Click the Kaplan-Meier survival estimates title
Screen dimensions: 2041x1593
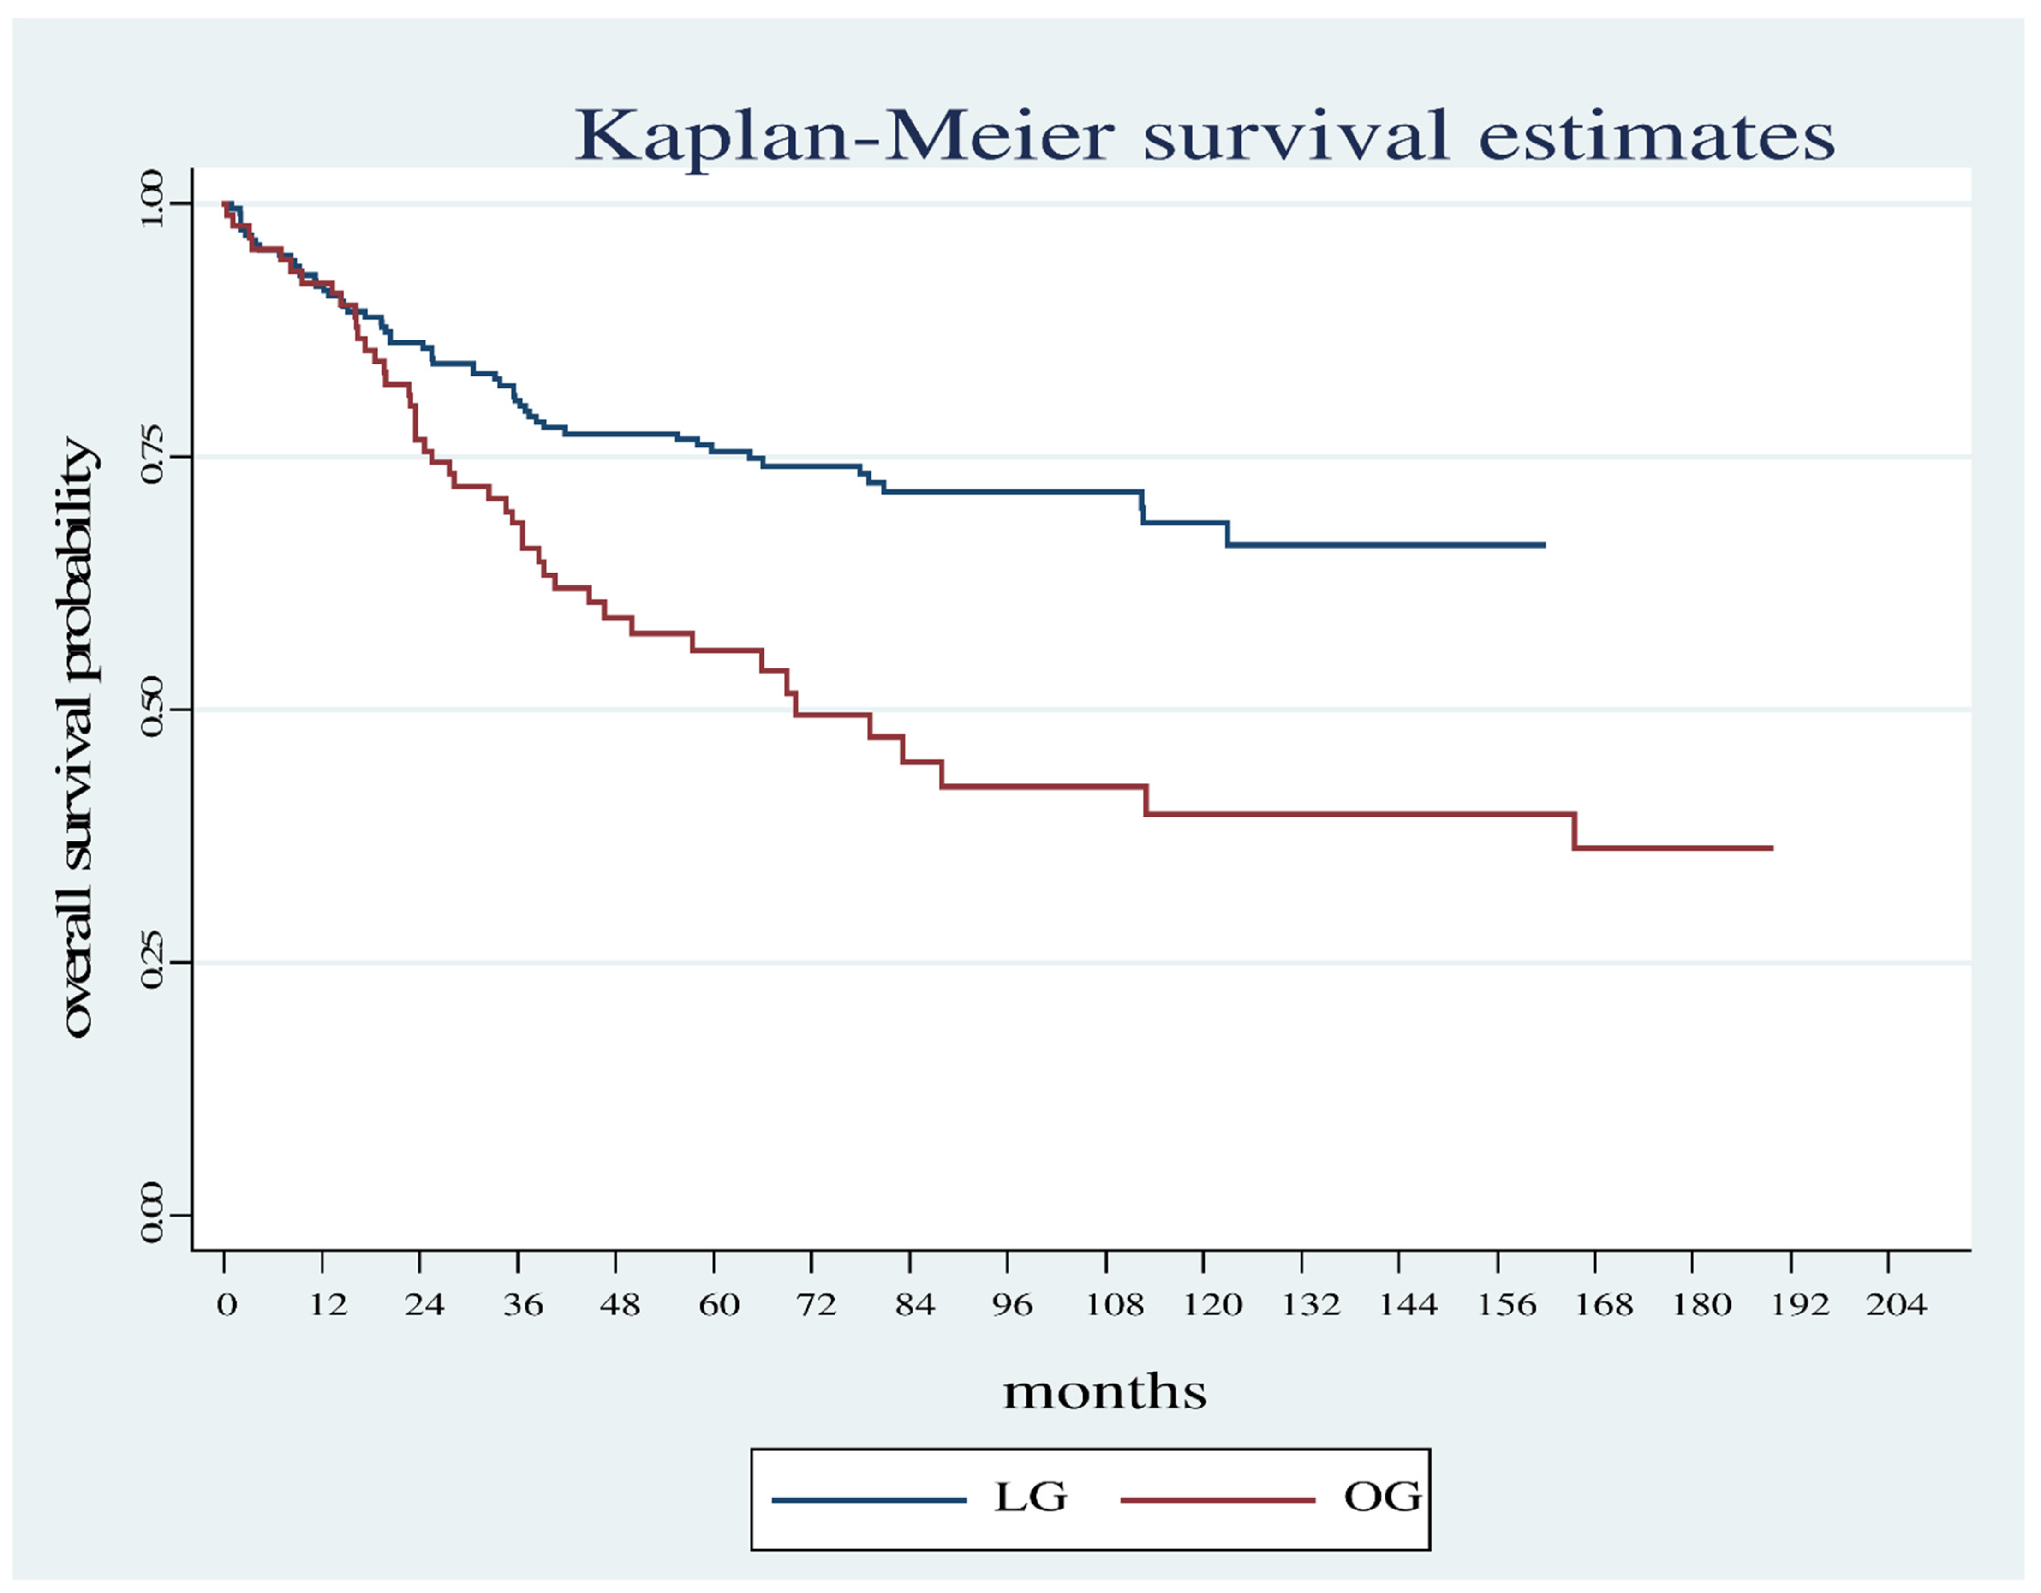tap(1204, 137)
